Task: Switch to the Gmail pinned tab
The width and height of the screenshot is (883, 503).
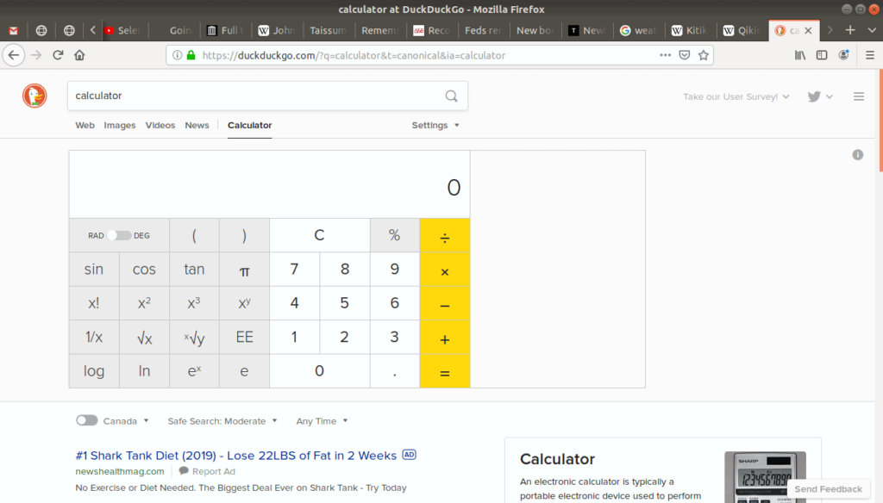Action: point(14,30)
